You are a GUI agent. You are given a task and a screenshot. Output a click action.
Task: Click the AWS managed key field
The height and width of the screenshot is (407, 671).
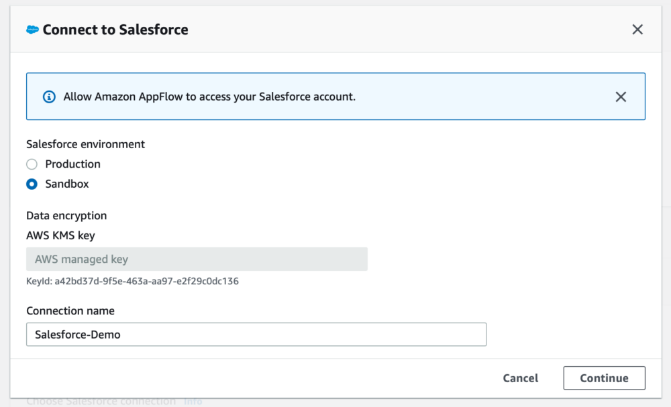coord(197,259)
